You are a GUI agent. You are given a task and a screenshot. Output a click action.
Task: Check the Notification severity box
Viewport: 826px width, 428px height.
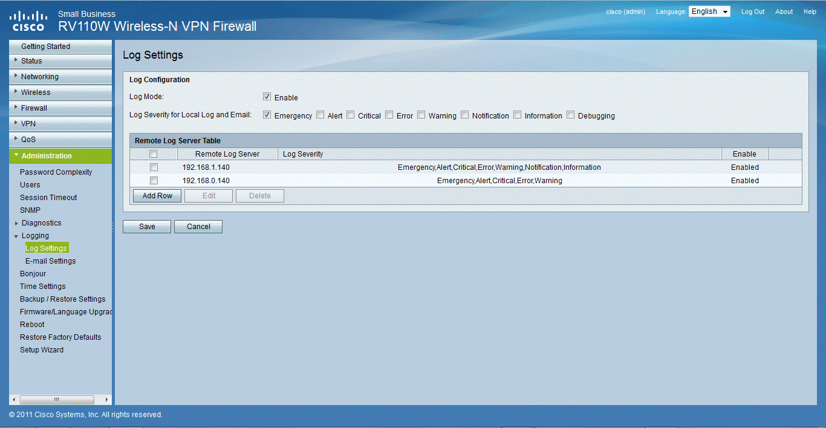coord(464,115)
